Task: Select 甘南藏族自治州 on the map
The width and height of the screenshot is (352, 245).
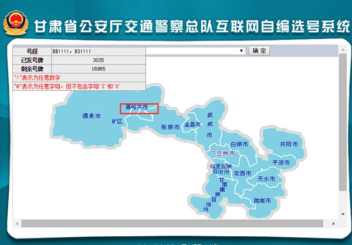Action: click(215, 195)
